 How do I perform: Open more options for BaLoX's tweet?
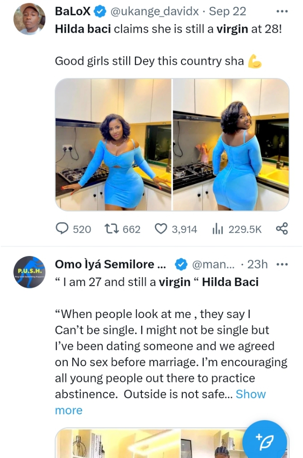(281, 11)
